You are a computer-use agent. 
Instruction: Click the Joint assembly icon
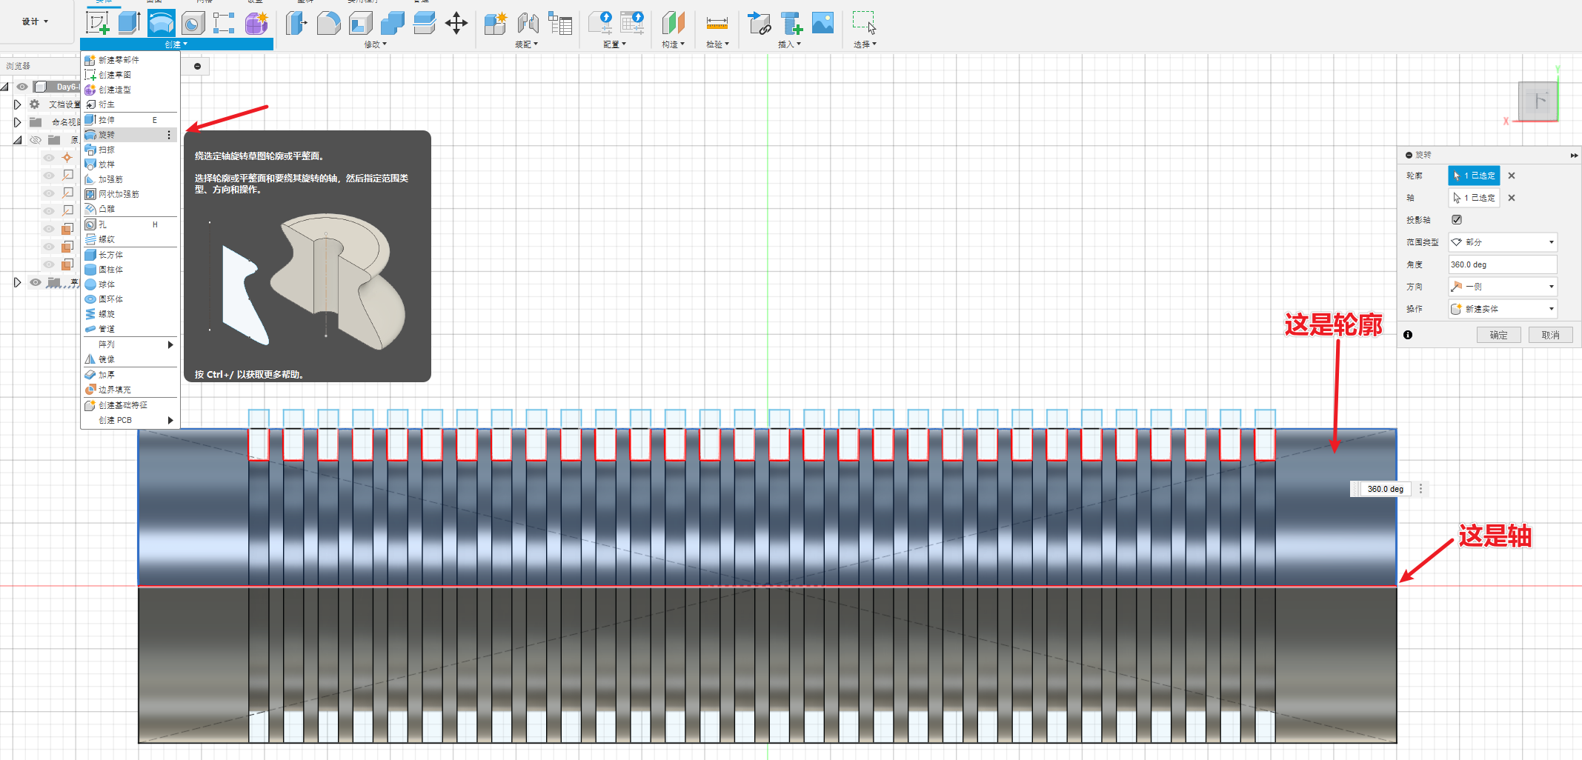coord(528,24)
